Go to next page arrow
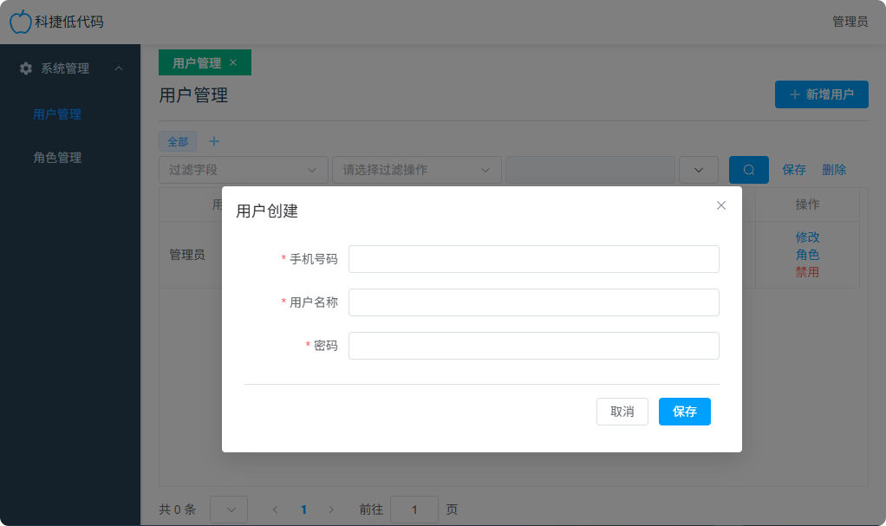 331,510
